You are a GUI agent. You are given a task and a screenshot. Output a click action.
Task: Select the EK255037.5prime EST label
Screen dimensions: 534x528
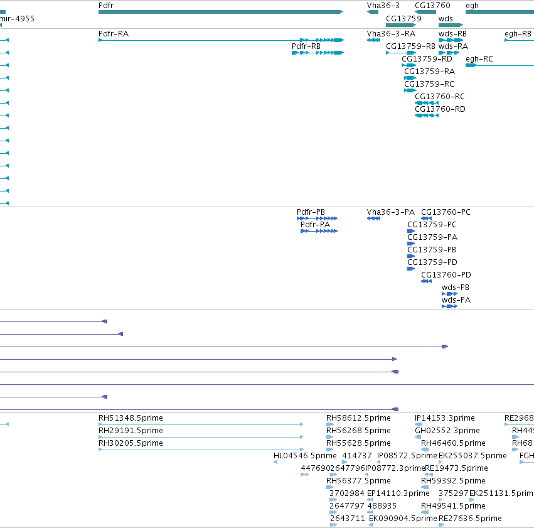[x=473, y=456]
